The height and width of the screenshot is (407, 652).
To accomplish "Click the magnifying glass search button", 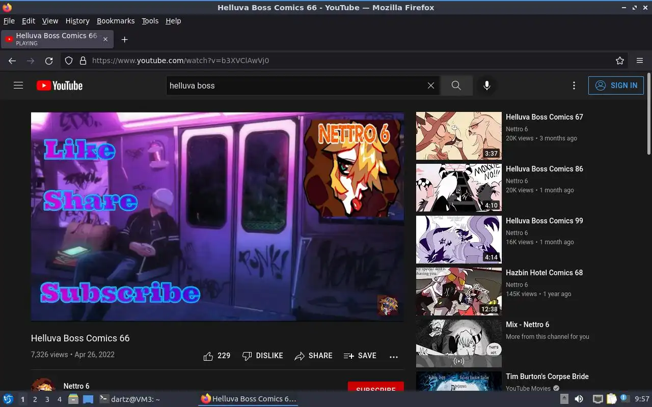I will (x=456, y=85).
